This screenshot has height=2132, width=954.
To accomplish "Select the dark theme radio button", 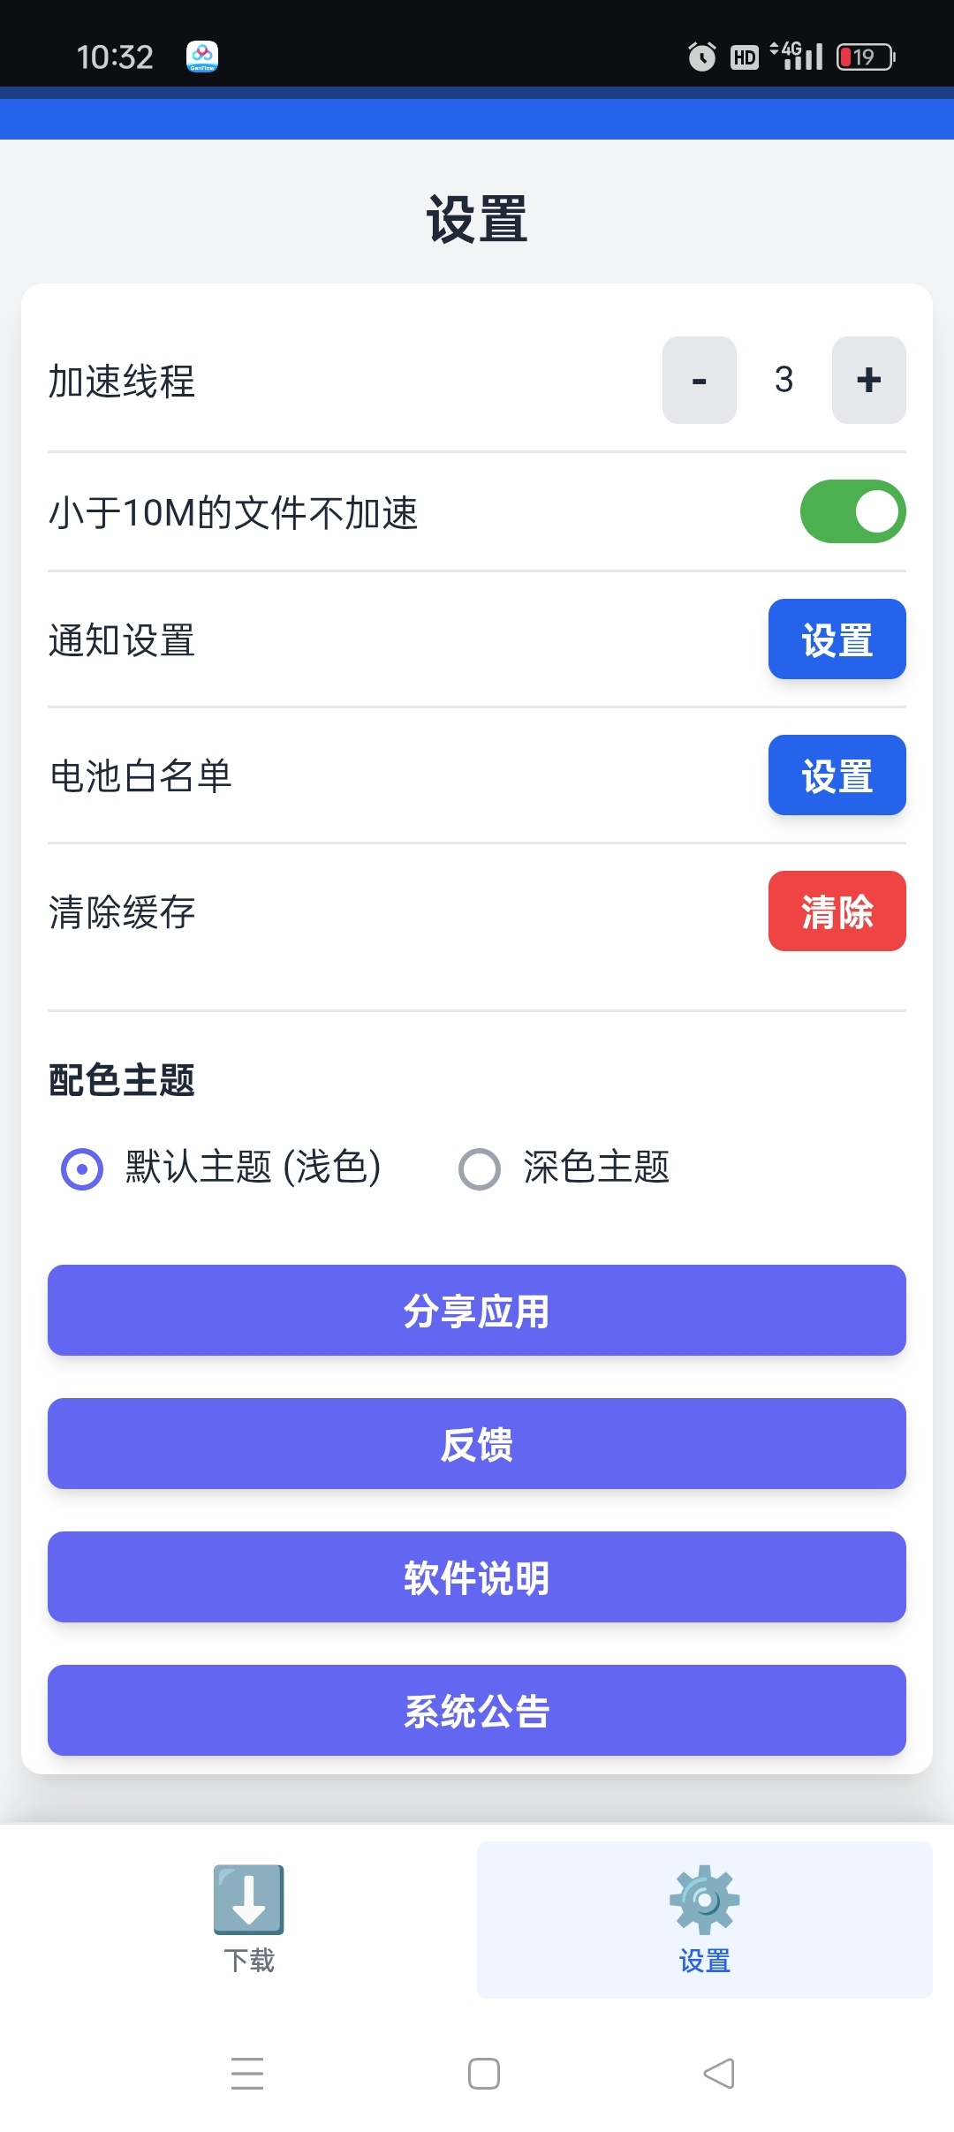I will point(480,1168).
